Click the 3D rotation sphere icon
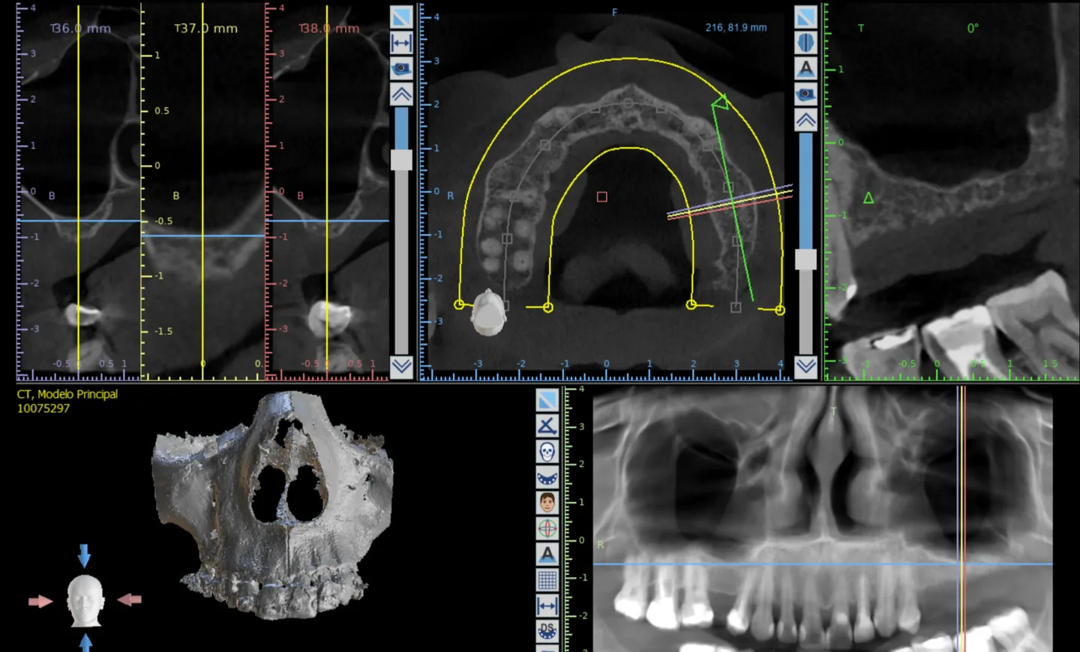Screen dimensions: 1080x652 point(547,528)
